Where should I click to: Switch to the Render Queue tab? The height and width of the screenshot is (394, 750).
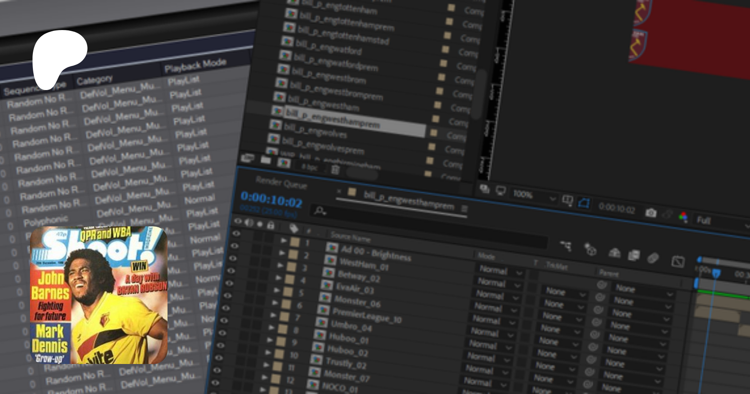tap(281, 183)
